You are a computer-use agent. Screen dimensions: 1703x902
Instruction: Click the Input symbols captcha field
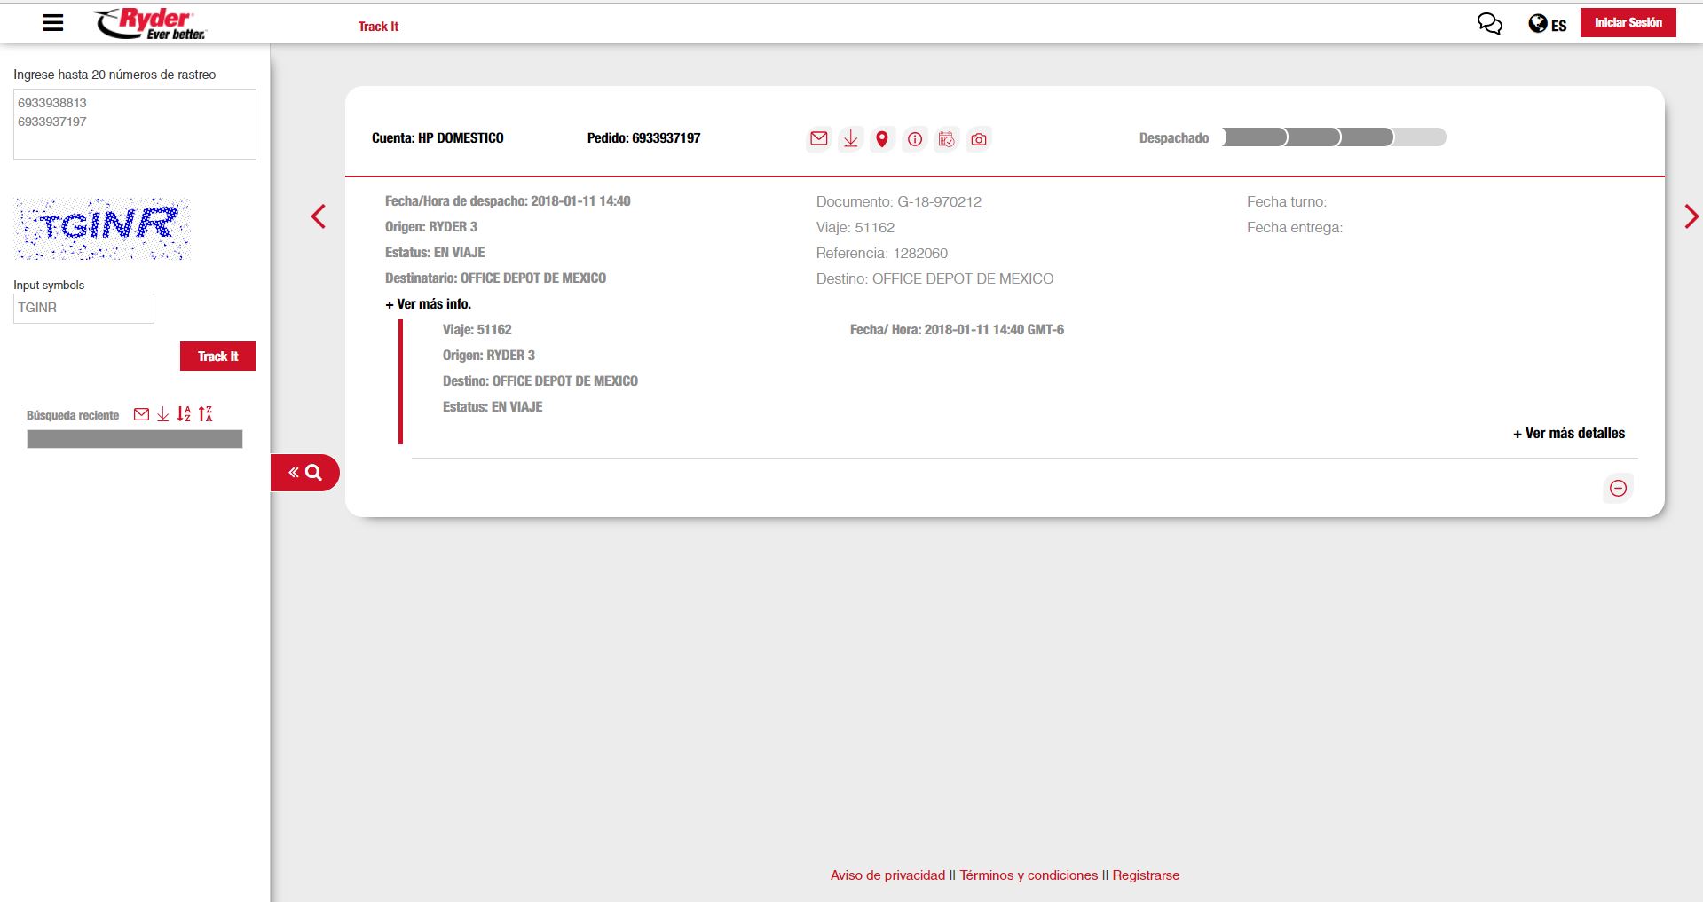click(x=83, y=309)
